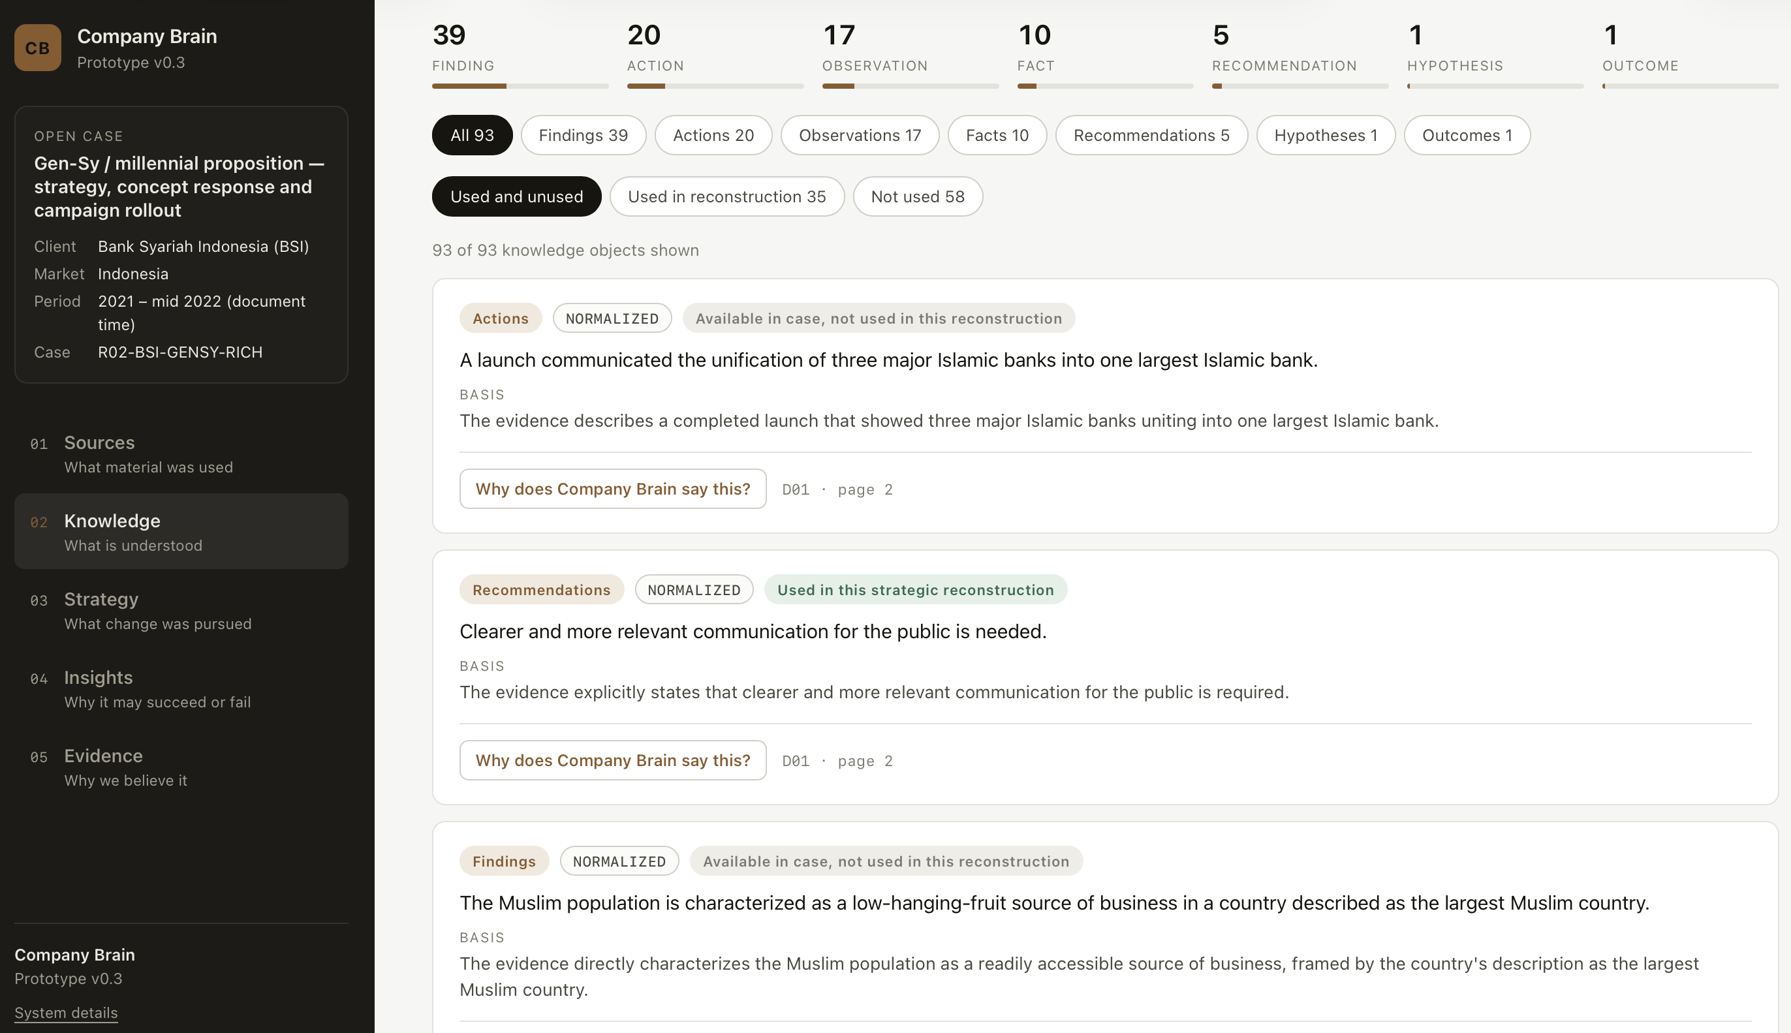Screen dimensions: 1791x1033
Task: Click the 39 Finding stat progress bar
Action: (520, 86)
